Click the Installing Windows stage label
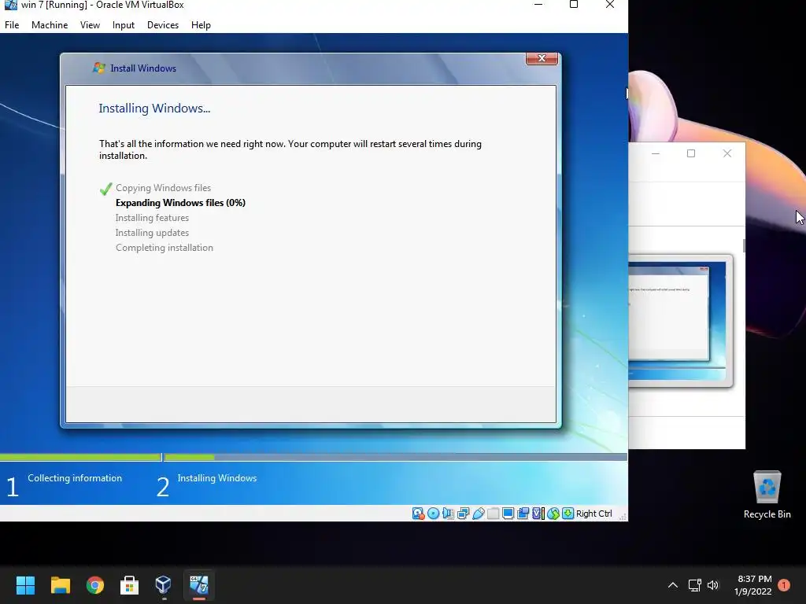 [x=217, y=478]
